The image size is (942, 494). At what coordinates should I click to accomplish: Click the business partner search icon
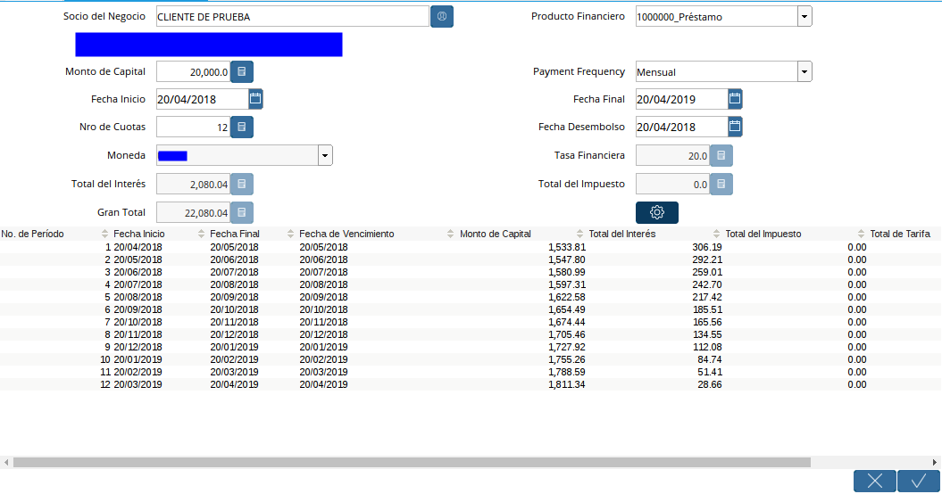coord(441,17)
